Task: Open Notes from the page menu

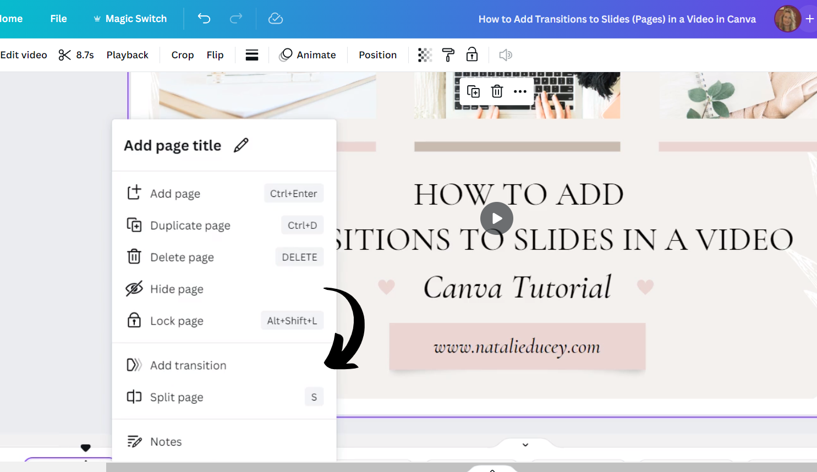Action: (224, 442)
